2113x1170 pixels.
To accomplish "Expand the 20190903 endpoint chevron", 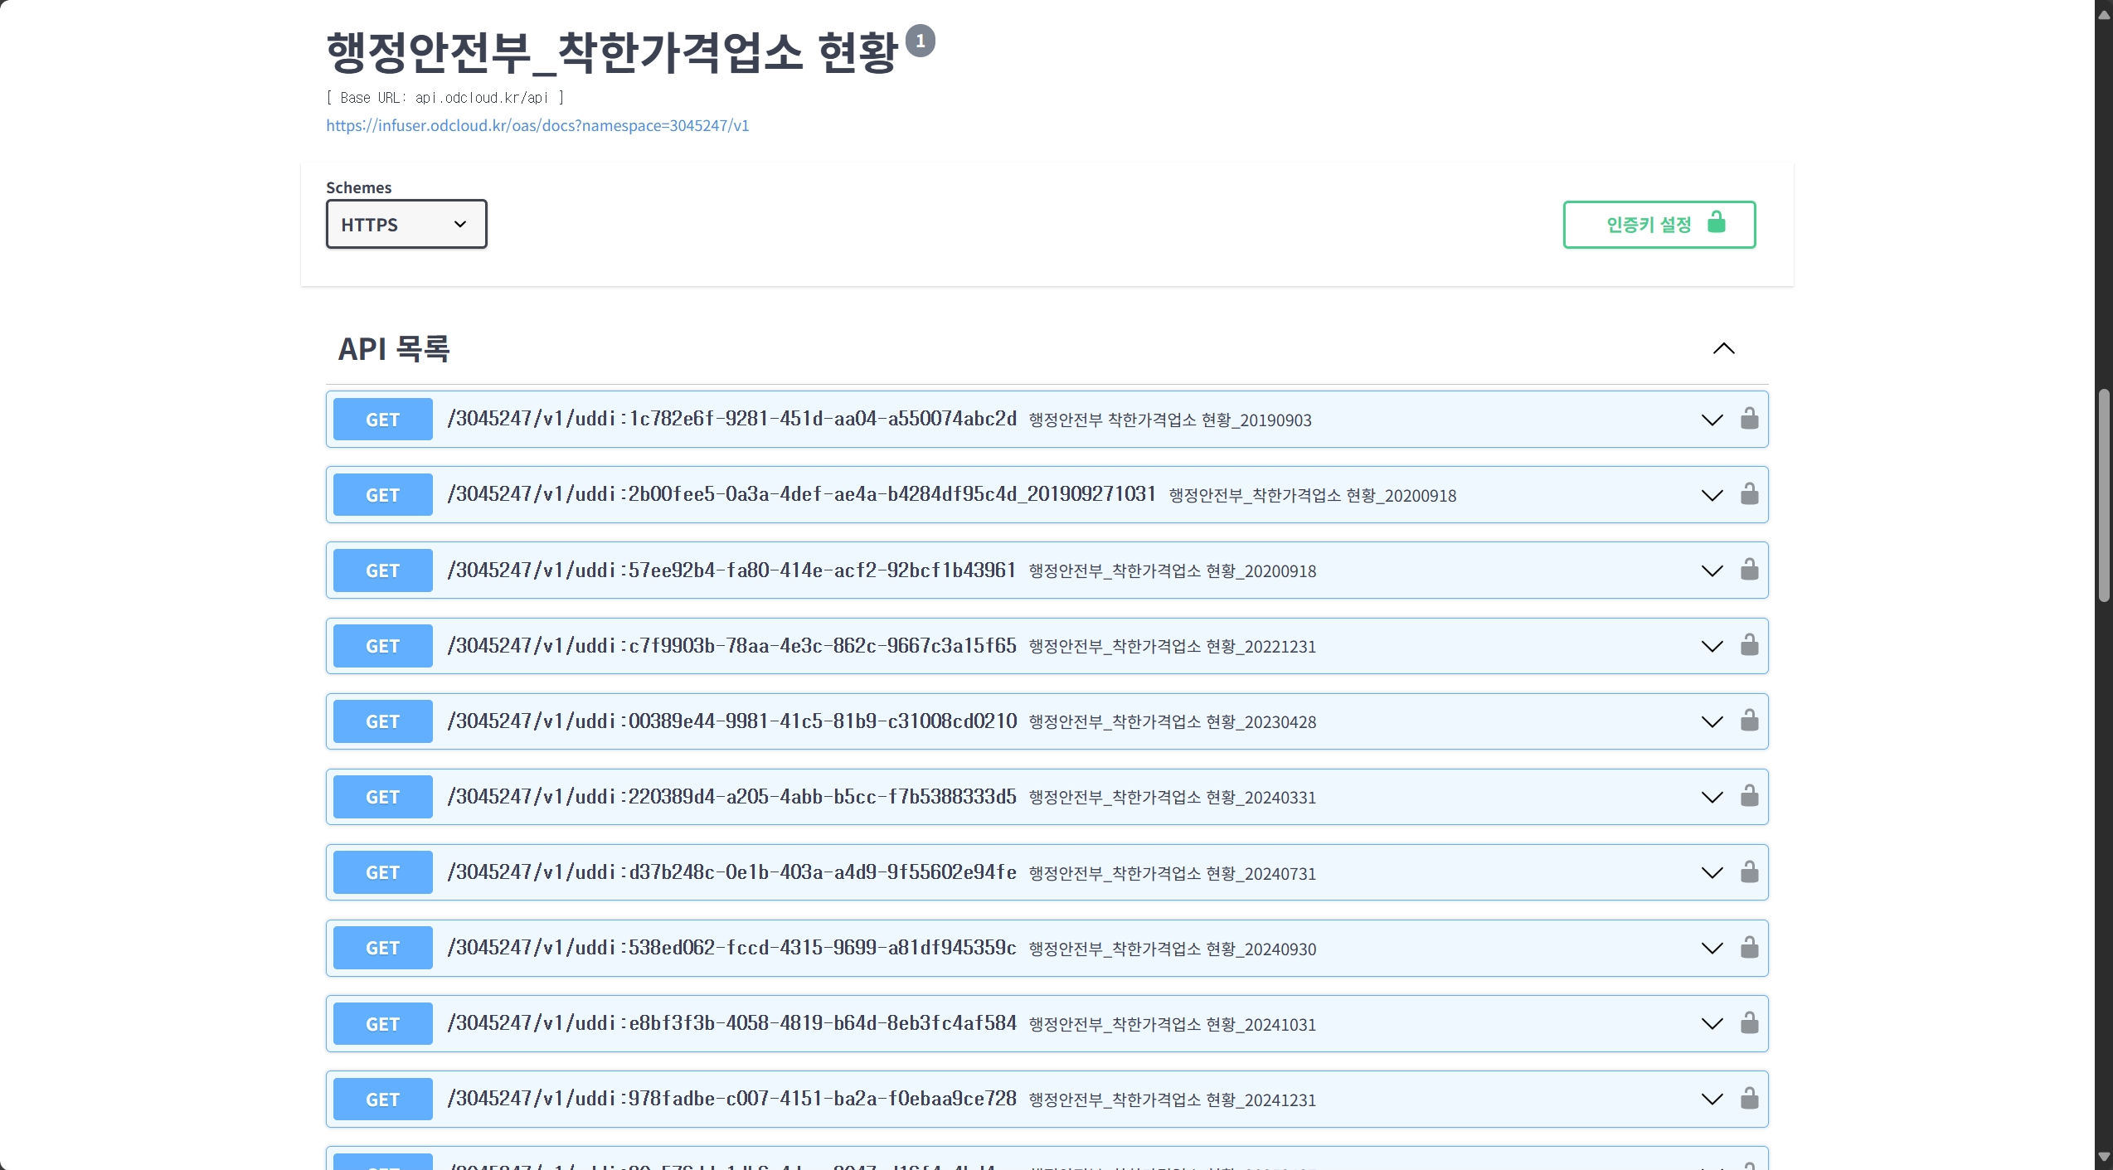I will [1712, 420].
